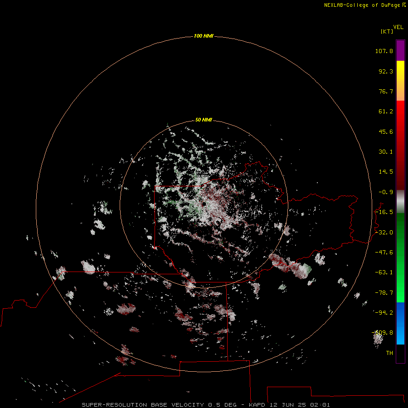Click the 100 NMI range ring label
The height and width of the screenshot is (408, 408).
click(204, 36)
